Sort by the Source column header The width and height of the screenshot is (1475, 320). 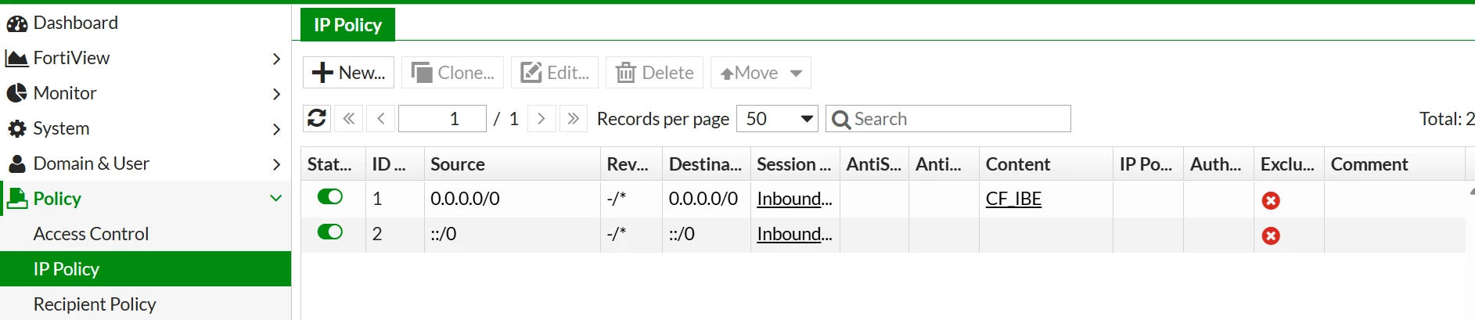(512, 164)
